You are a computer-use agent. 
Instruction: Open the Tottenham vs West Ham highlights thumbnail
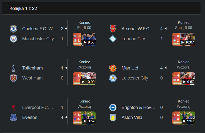point(84,79)
